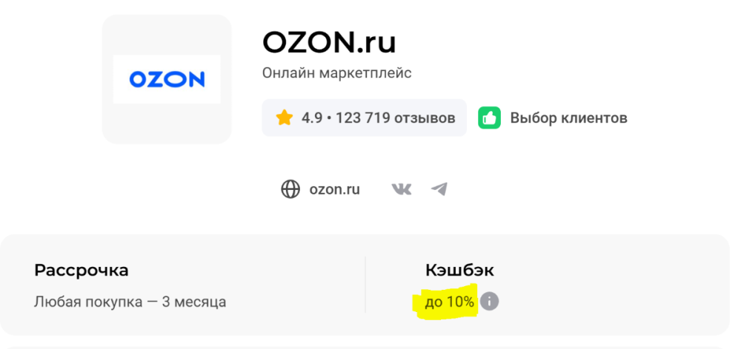Click the Кэшбэк heading
741x349 pixels.
coord(459,271)
